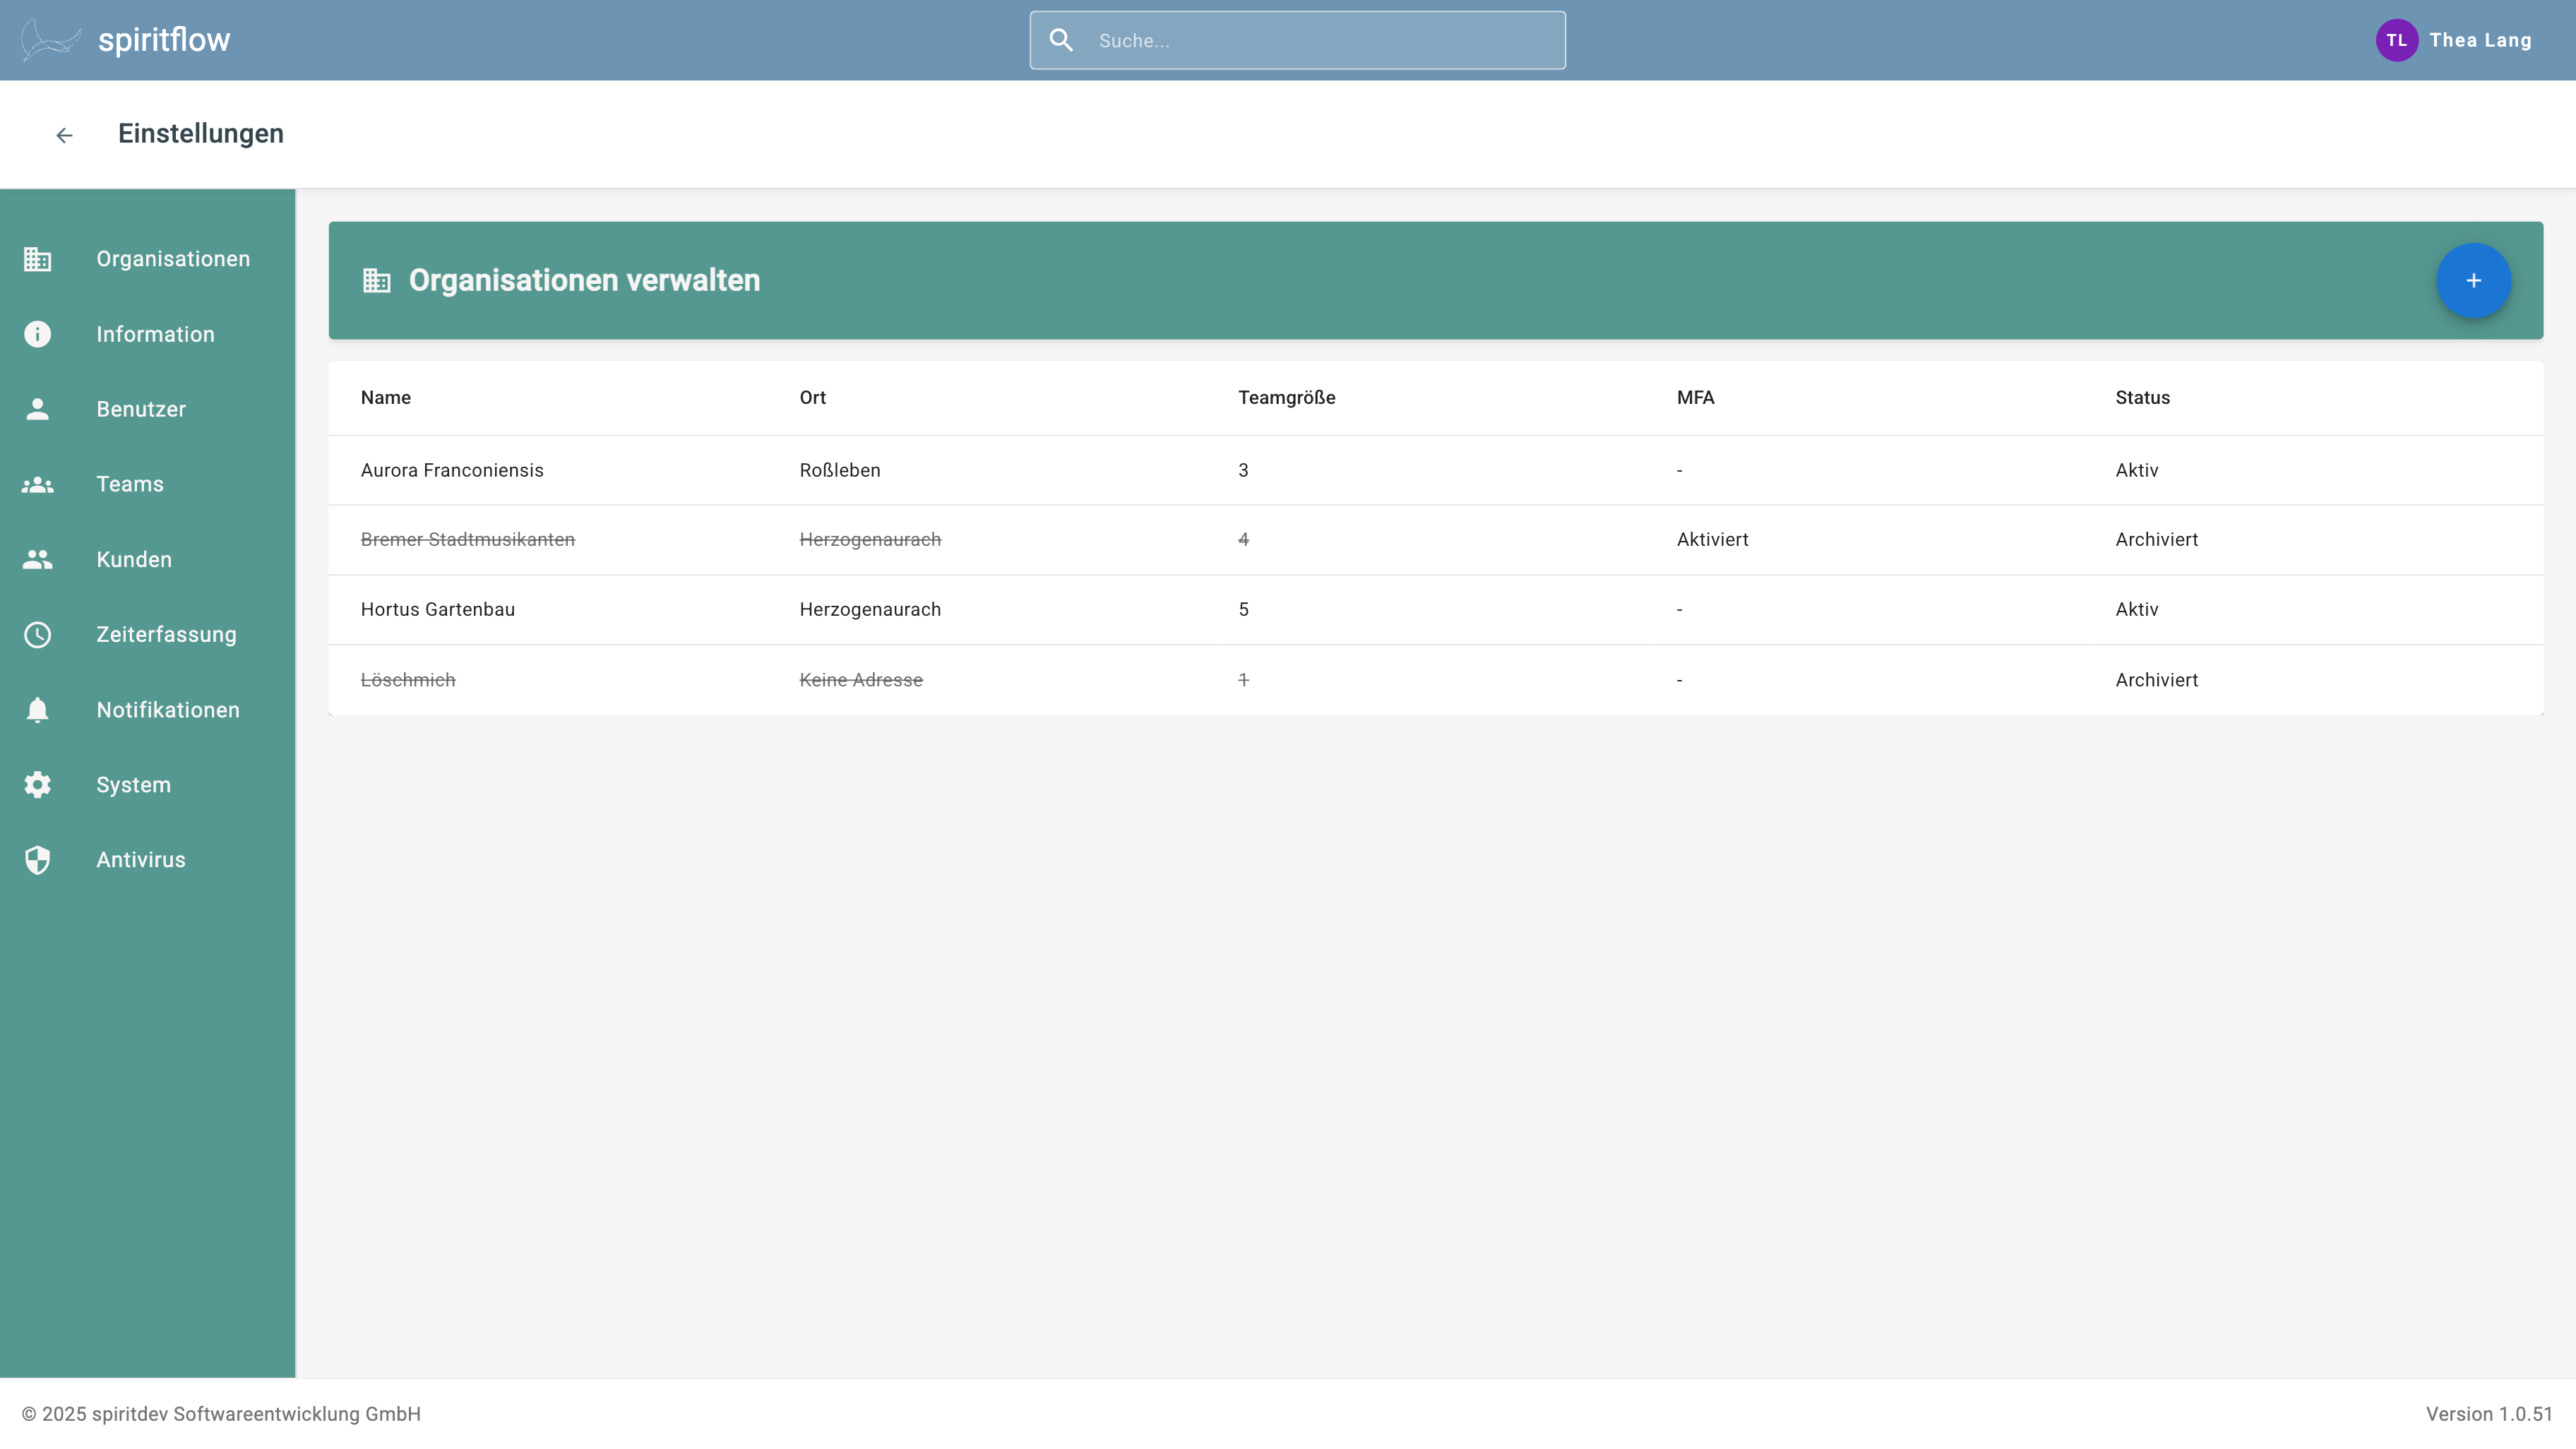Sort by the Ort column header
Screen dimensions: 2576x1449
(812, 397)
